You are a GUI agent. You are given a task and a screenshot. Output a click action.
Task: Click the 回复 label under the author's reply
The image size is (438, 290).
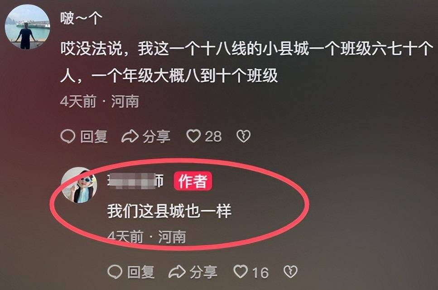tap(141, 272)
